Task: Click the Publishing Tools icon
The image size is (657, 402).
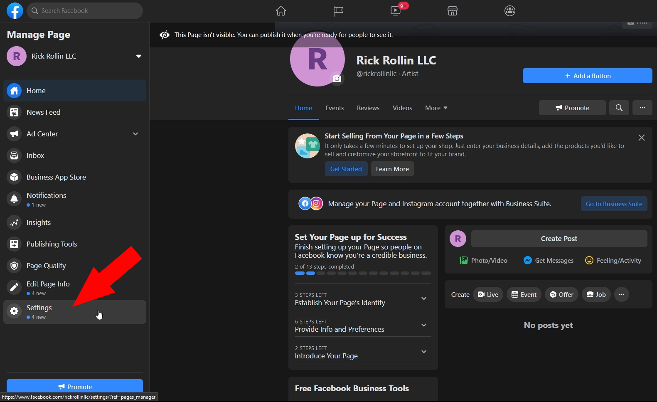Action: [14, 244]
